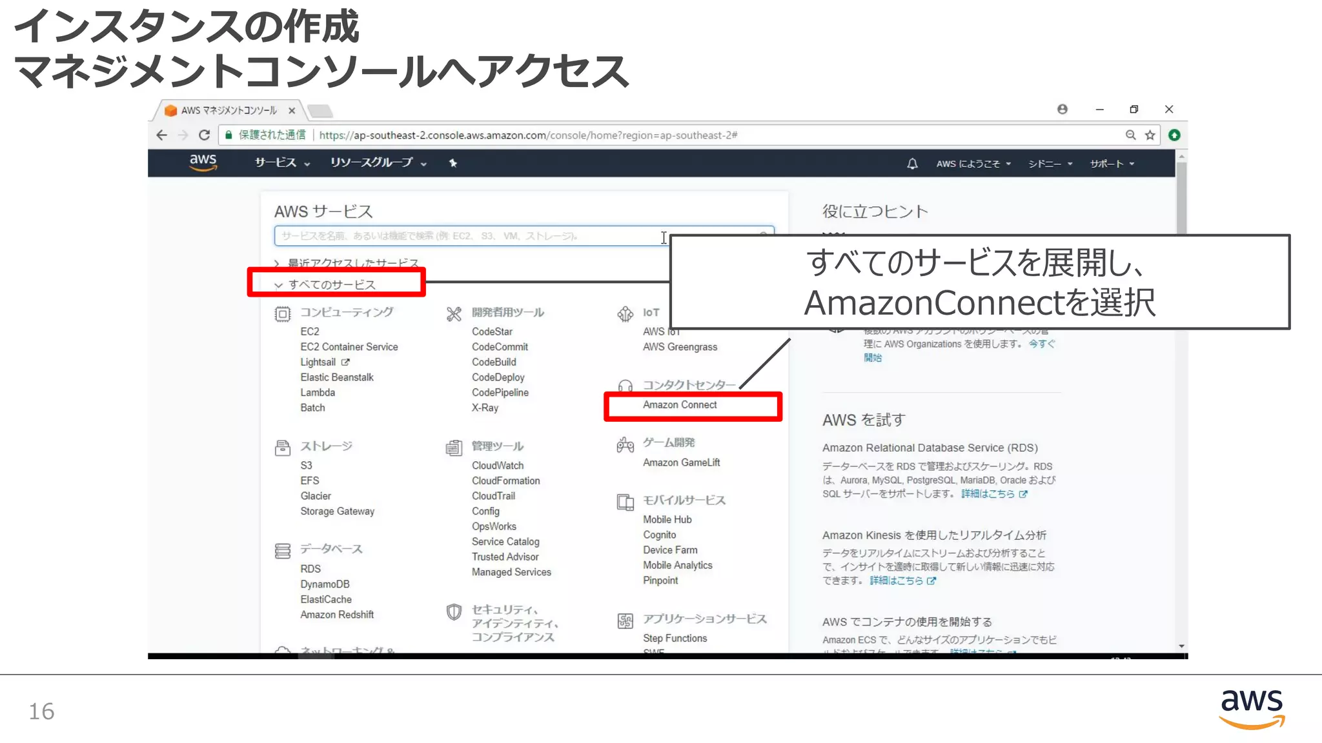Open the Chrome user profile icon

1062,109
